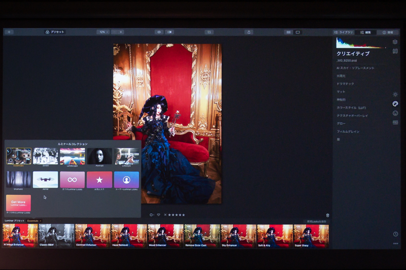Image resolution: width=406 pixels, height=270 pixels.
Task: Select the PRO tools icon
Action: (395, 122)
